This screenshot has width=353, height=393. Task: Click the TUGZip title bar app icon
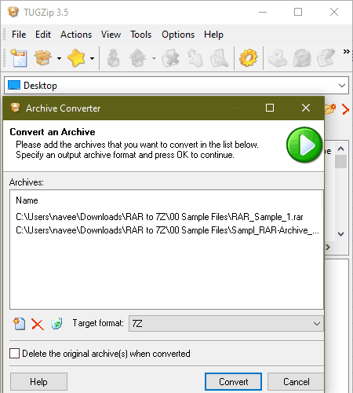13,12
